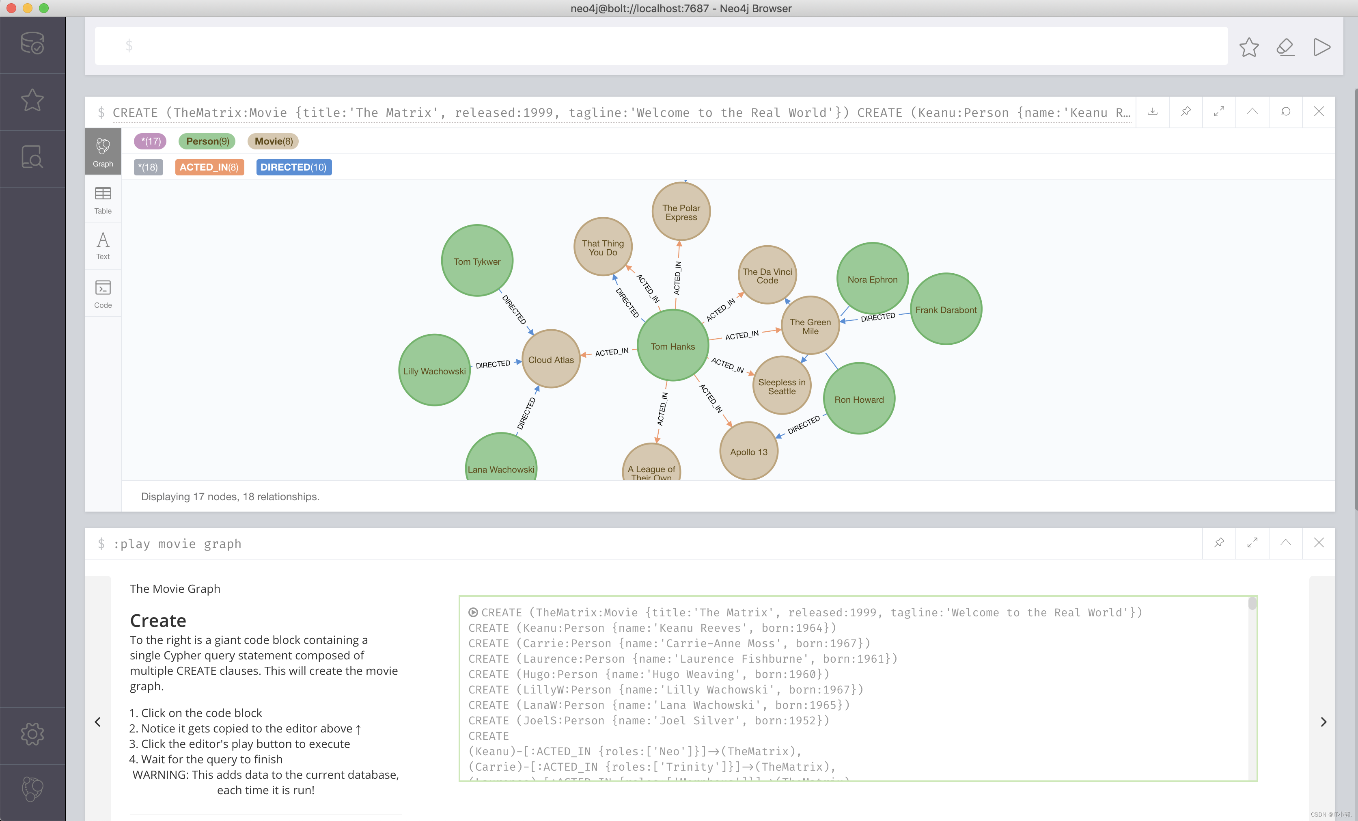Switch to the Code view tab

[x=103, y=293]
